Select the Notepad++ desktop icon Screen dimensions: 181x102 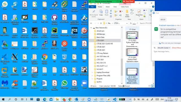coord(35,84)
